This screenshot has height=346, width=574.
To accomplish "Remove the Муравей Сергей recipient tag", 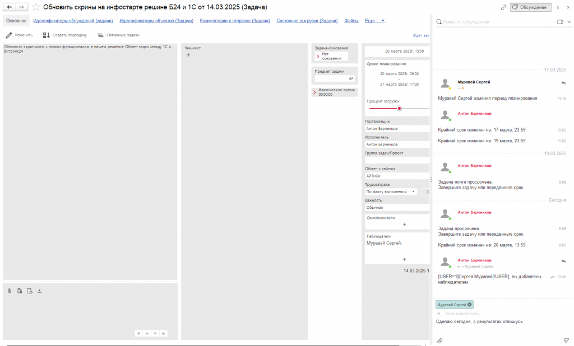I will click(470, 305).
